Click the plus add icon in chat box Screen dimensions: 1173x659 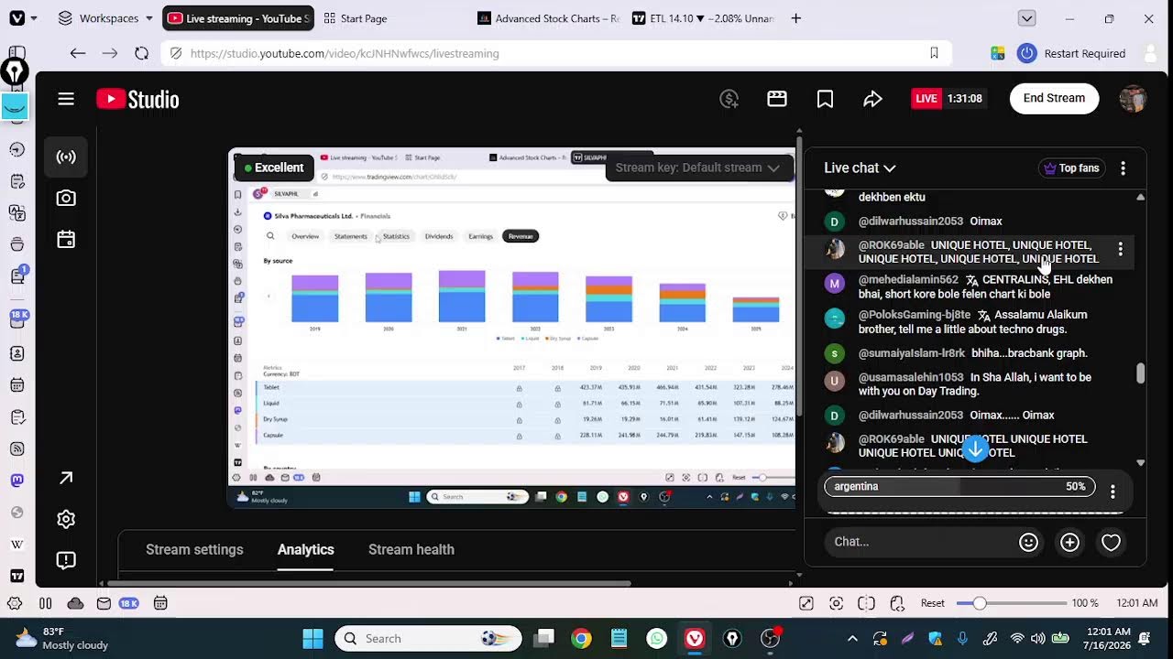(x=1069, y=543)
